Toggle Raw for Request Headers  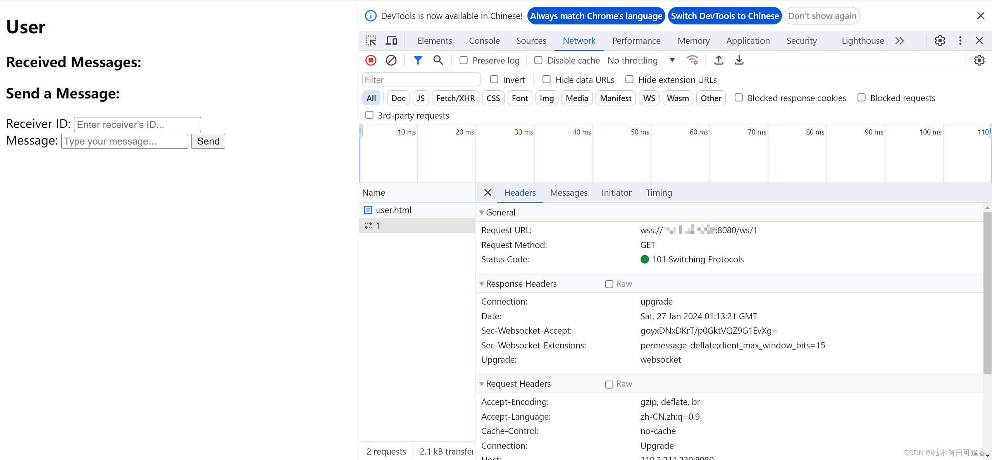click(x=609, y=384)
